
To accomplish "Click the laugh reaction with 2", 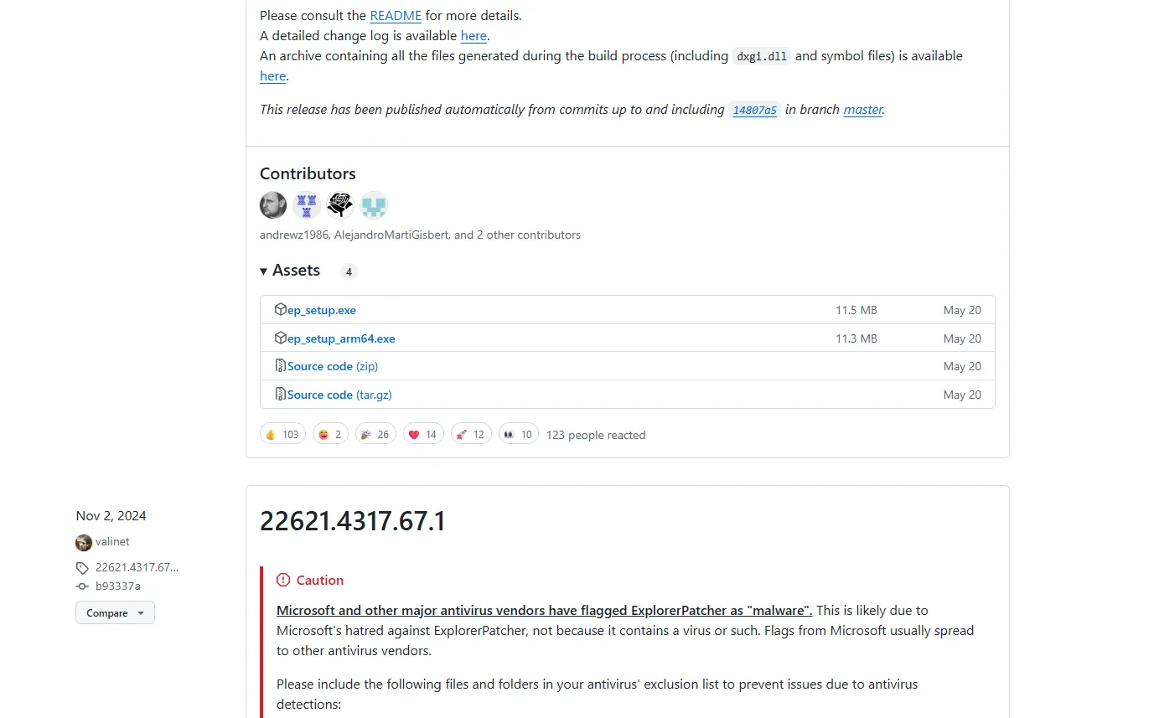I will click(330, 434).
